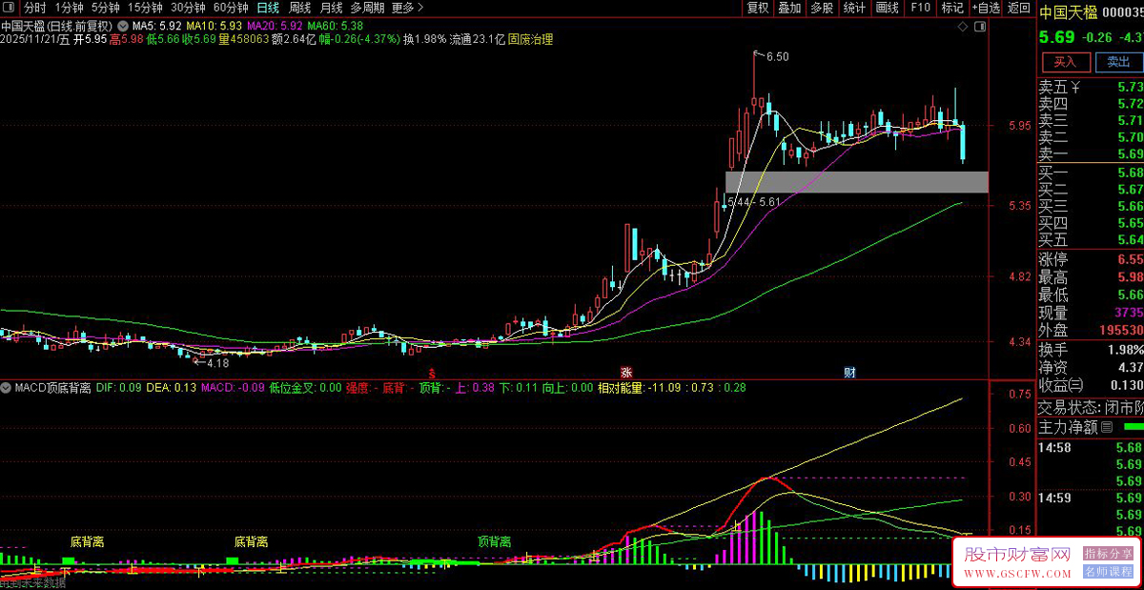This screenshot has width=1144, height=590.
Task: Click the DIF: 0.09 value
Action: coord(118,388)
